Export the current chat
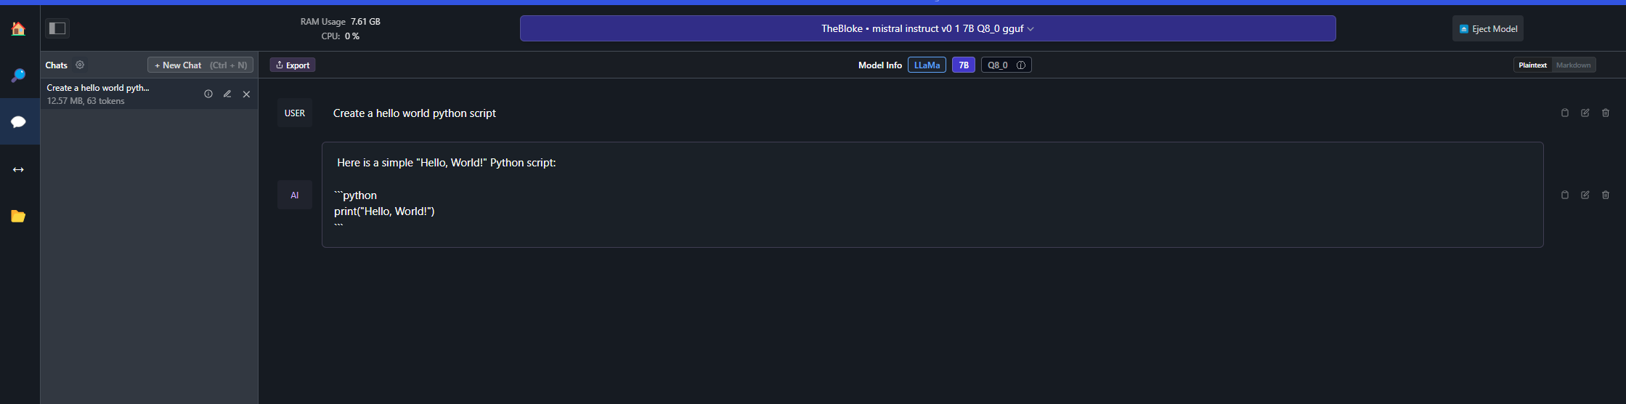 pyautogui.click(x=293, y=65)
